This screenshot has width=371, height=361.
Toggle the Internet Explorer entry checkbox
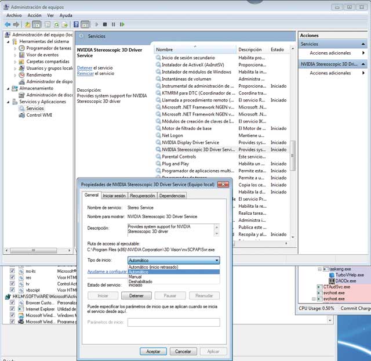[12, 309]
